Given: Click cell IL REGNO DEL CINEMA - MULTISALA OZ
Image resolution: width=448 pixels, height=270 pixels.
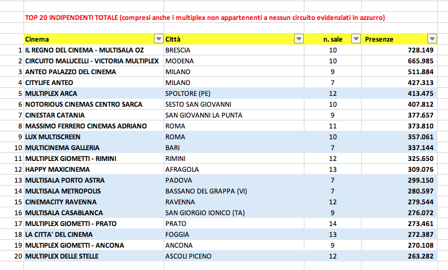Looking at the screenshot, I should [94, 50].
